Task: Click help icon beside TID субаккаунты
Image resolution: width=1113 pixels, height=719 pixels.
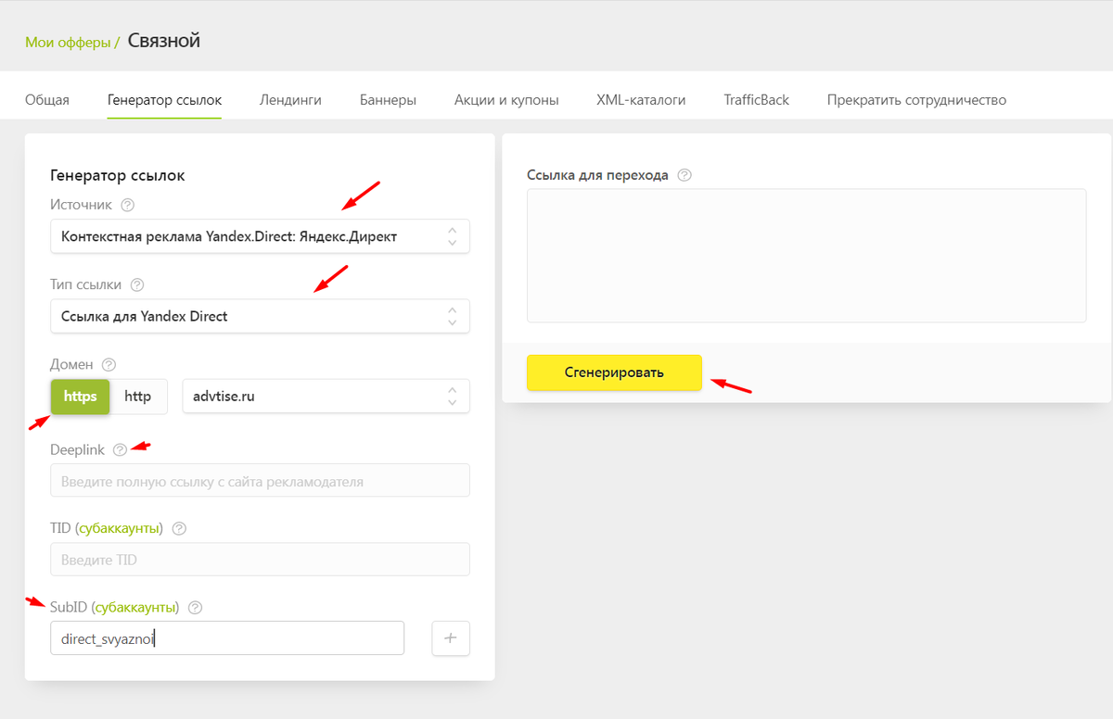Action: coord(179,528)
